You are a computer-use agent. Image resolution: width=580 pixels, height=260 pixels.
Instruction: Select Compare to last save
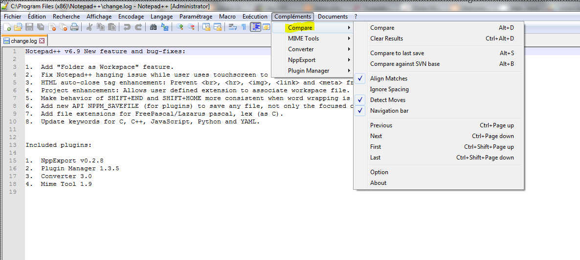click(x=397, y=53)
